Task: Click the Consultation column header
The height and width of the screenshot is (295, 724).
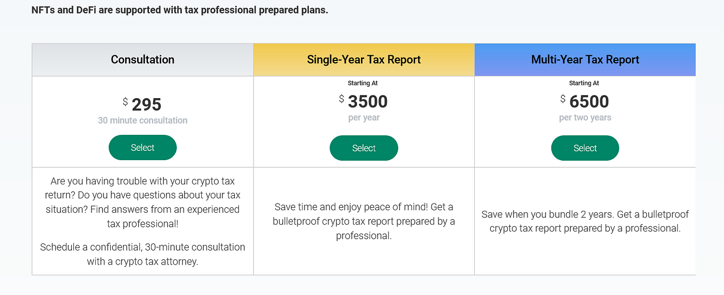Action: coord(142,60)
